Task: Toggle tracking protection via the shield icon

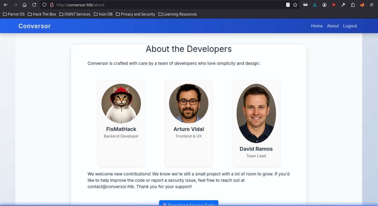Action: pyautogui.click(x=44, y=5)
